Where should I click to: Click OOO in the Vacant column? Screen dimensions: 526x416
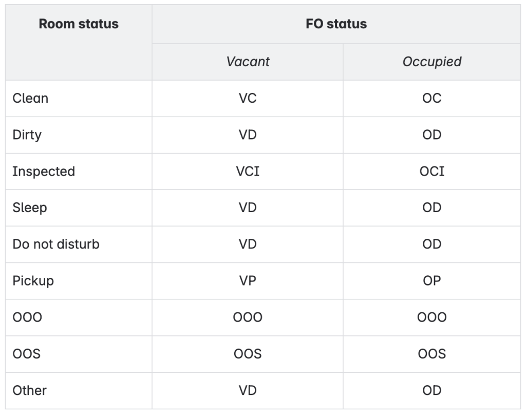click(x=248, y=317)
